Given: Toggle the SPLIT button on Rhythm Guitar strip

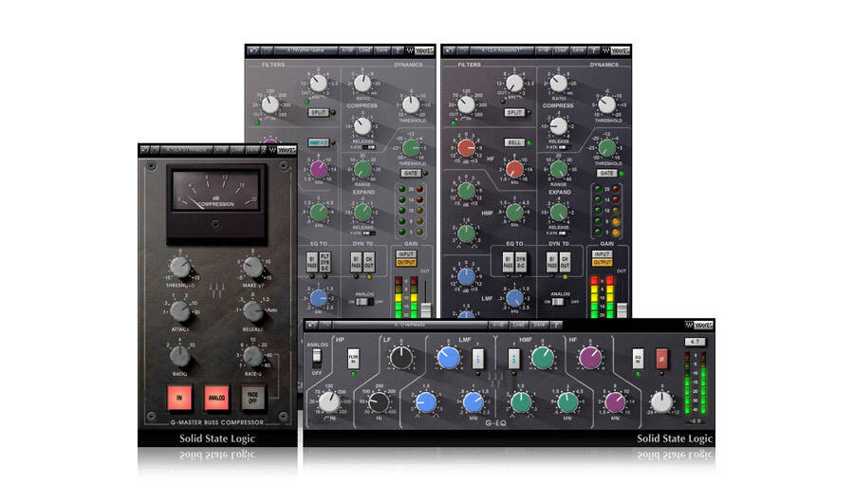Looking at the screenshot, I should [x=318, y=112].
